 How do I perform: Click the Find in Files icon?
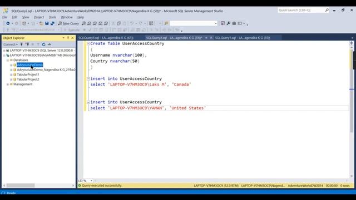click(166, 23)
